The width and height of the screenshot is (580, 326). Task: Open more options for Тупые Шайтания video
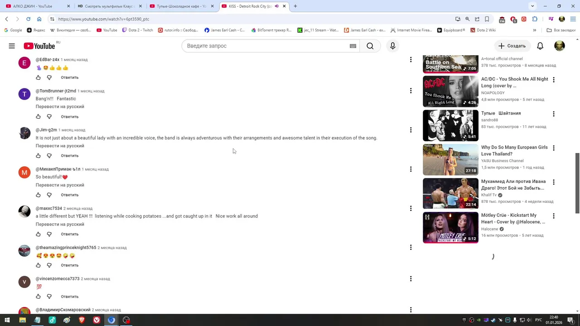553,114
